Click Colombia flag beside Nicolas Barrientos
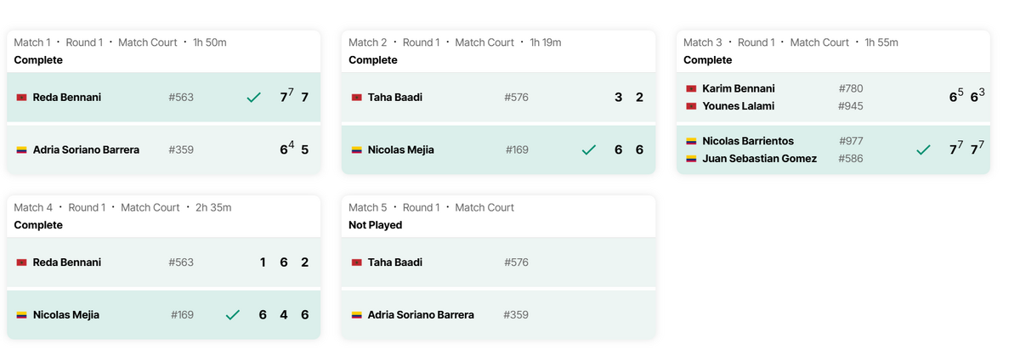Viewport: 1020px width, 361px height. pos(692,141)
